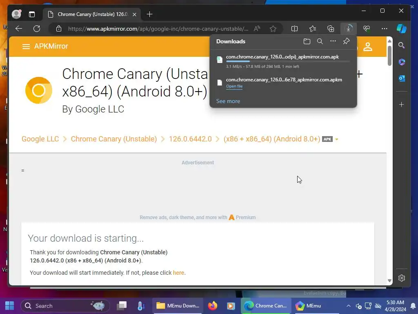Add a sidebar app with plus
The height and width of the screenshot is (314, 418).
pyautogui.click(x=402, y=105)
